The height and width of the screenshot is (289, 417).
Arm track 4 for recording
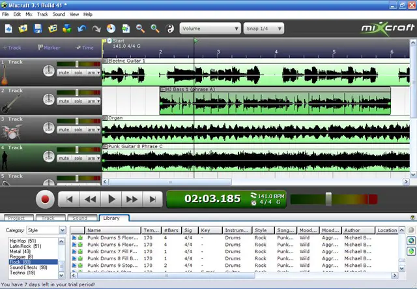click(x=91, y=158)
